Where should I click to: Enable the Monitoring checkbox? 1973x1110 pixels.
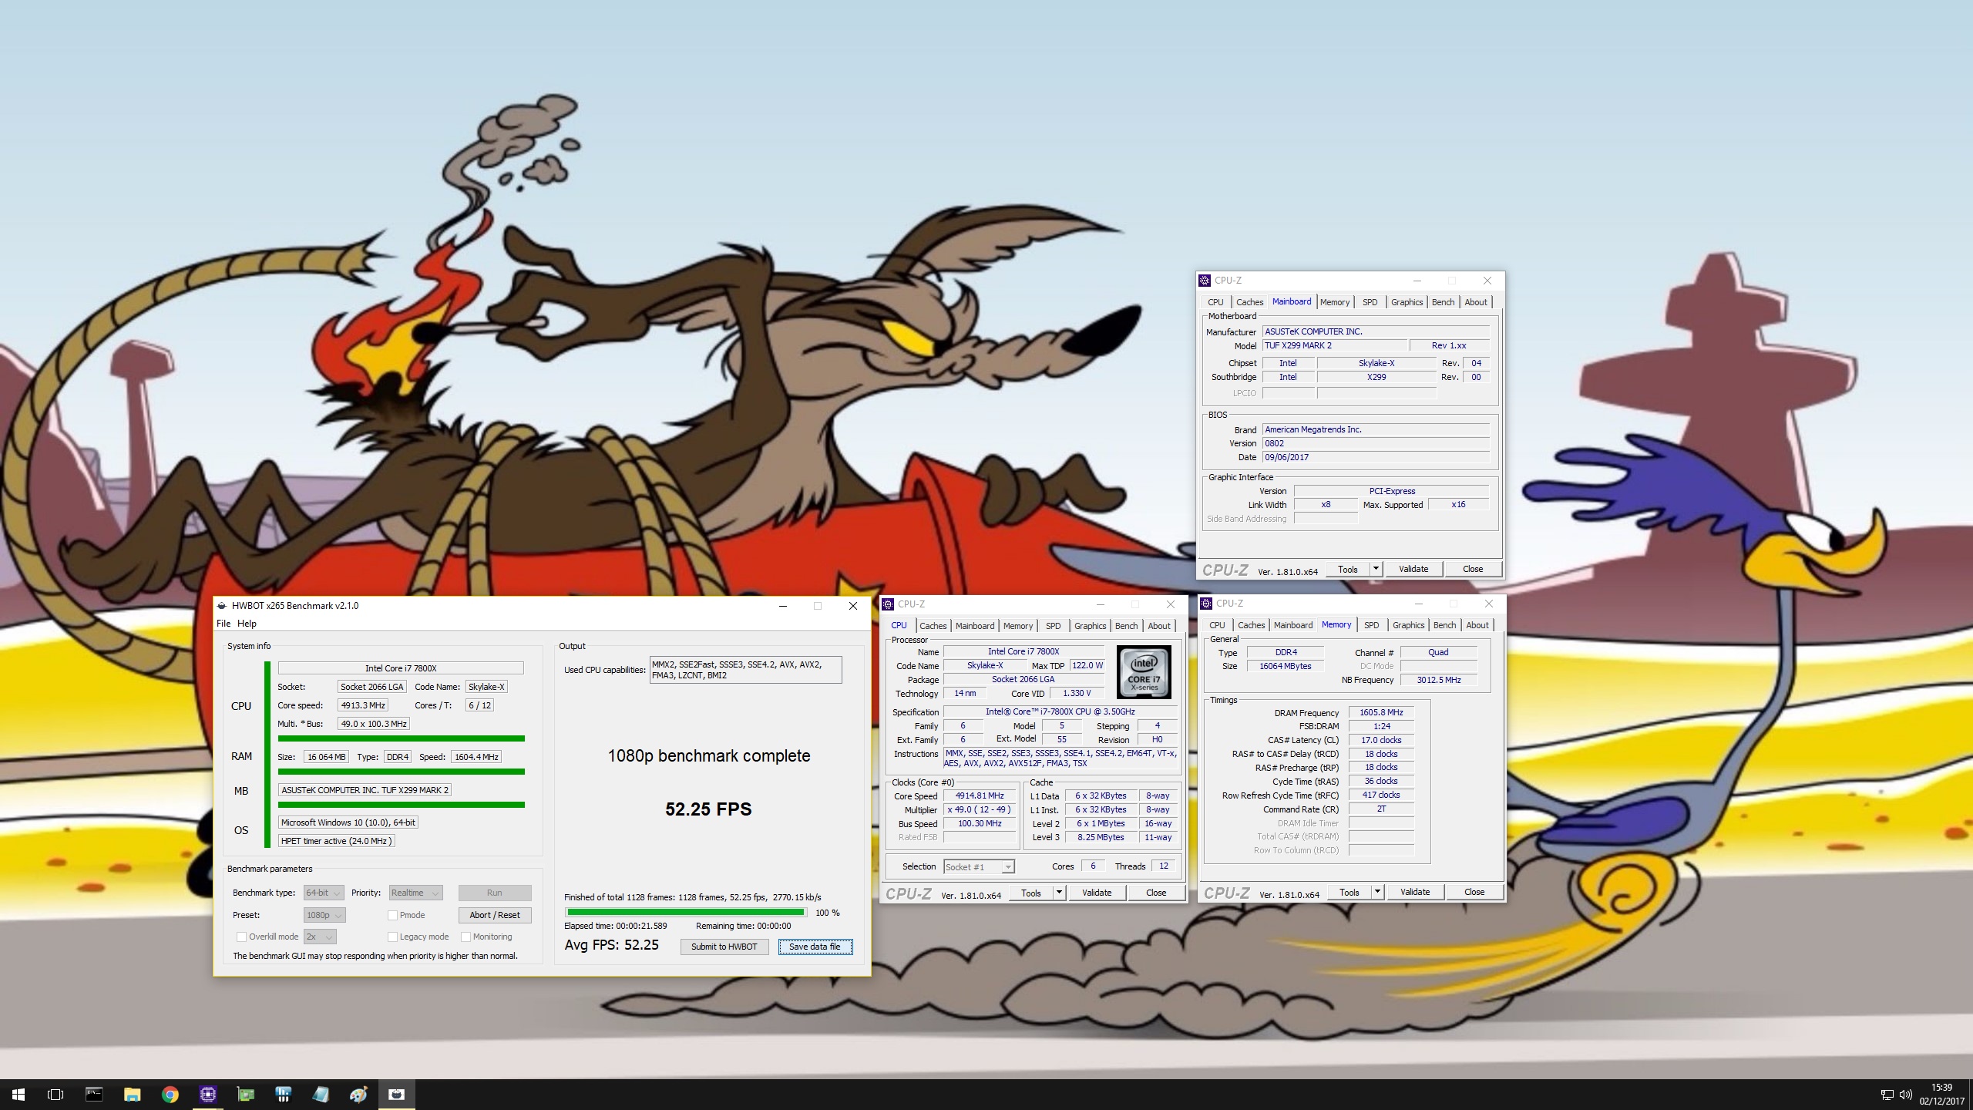(x=466, y=937)
